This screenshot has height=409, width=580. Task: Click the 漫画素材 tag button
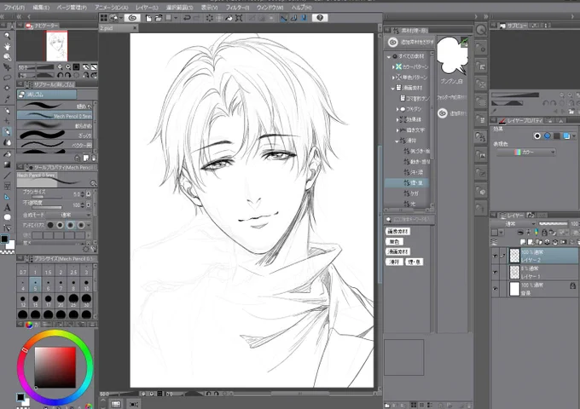click(x=397, y=251)
